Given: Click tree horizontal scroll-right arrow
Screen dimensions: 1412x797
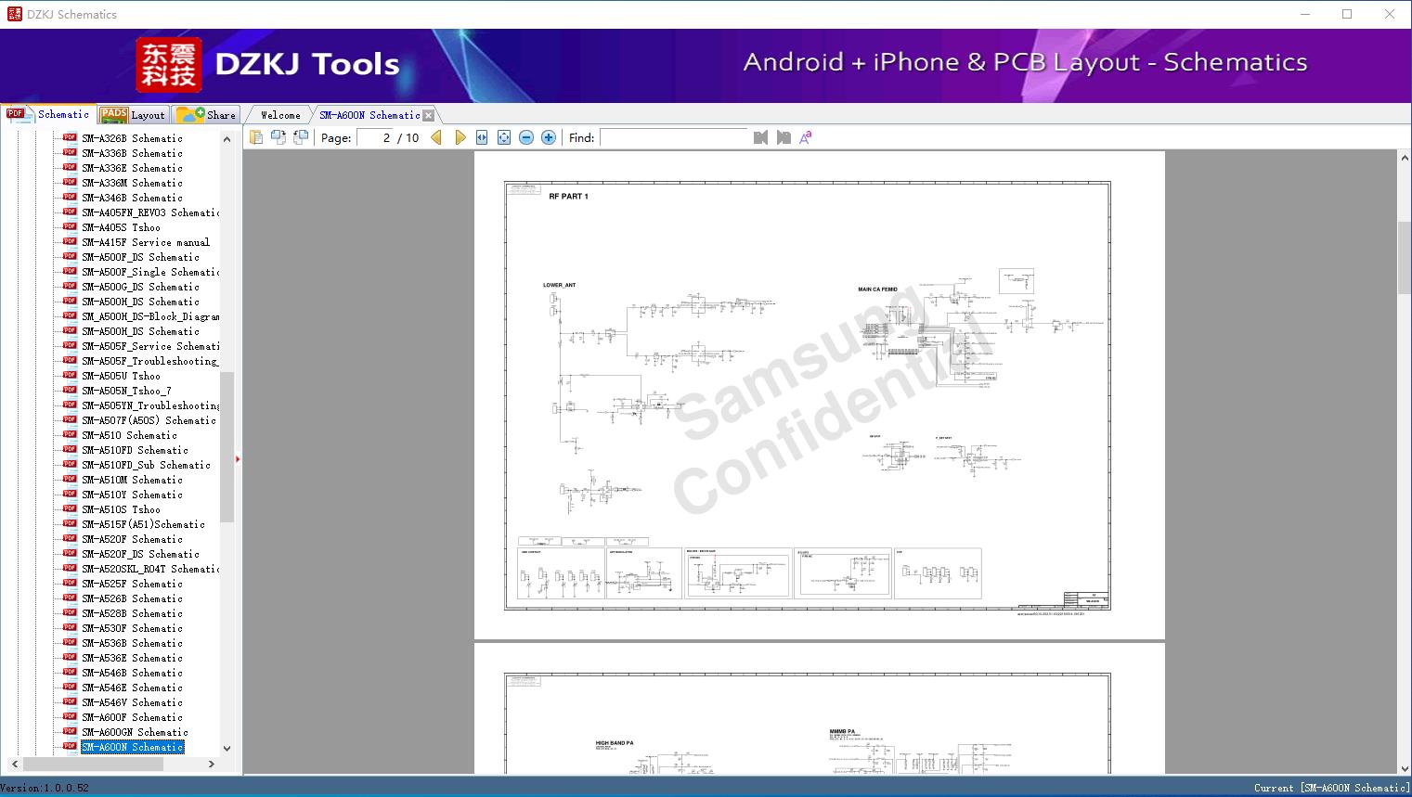Looking at the screenshot, I should pos(212,765).
